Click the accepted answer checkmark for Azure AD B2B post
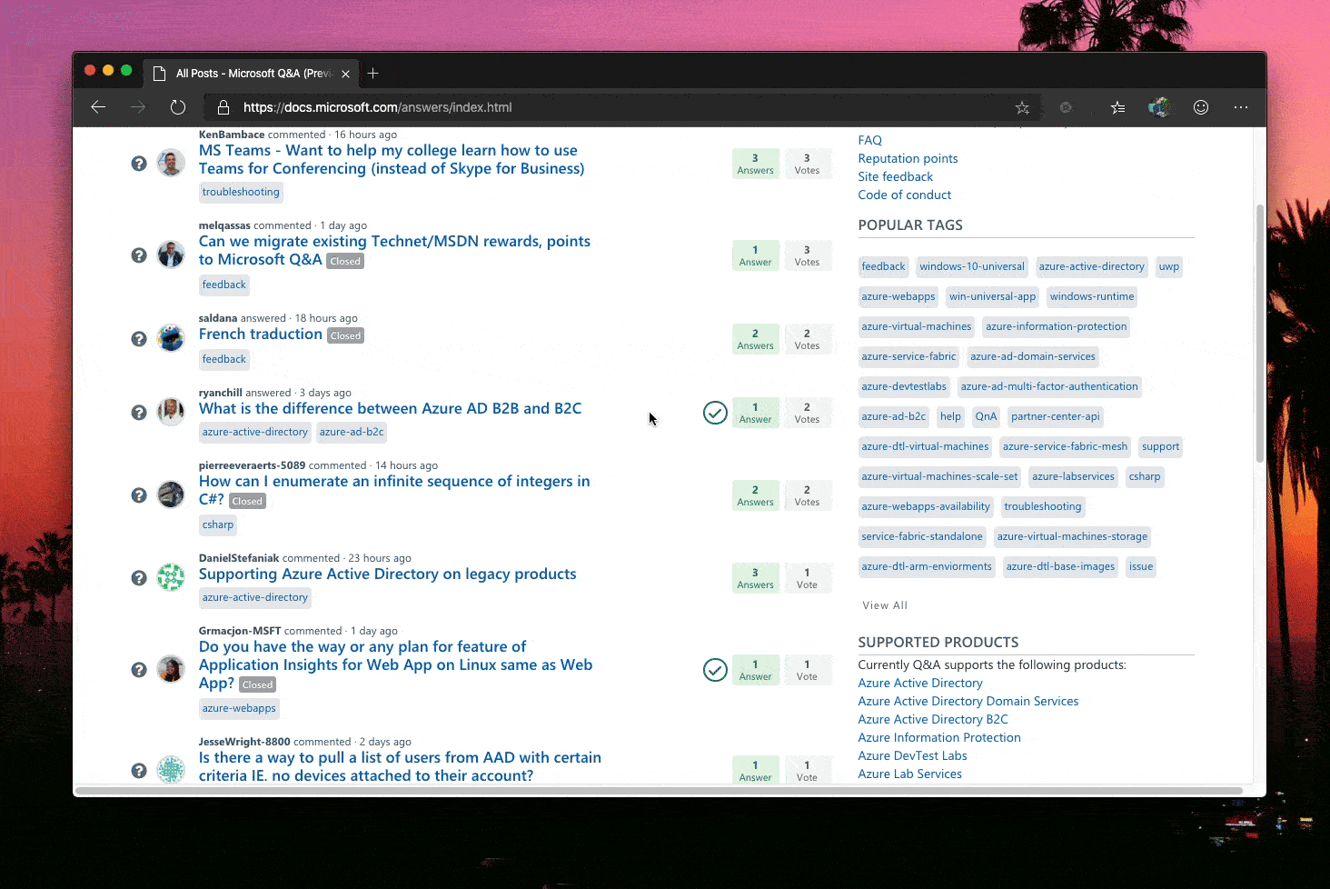 [x=715, y=413]
